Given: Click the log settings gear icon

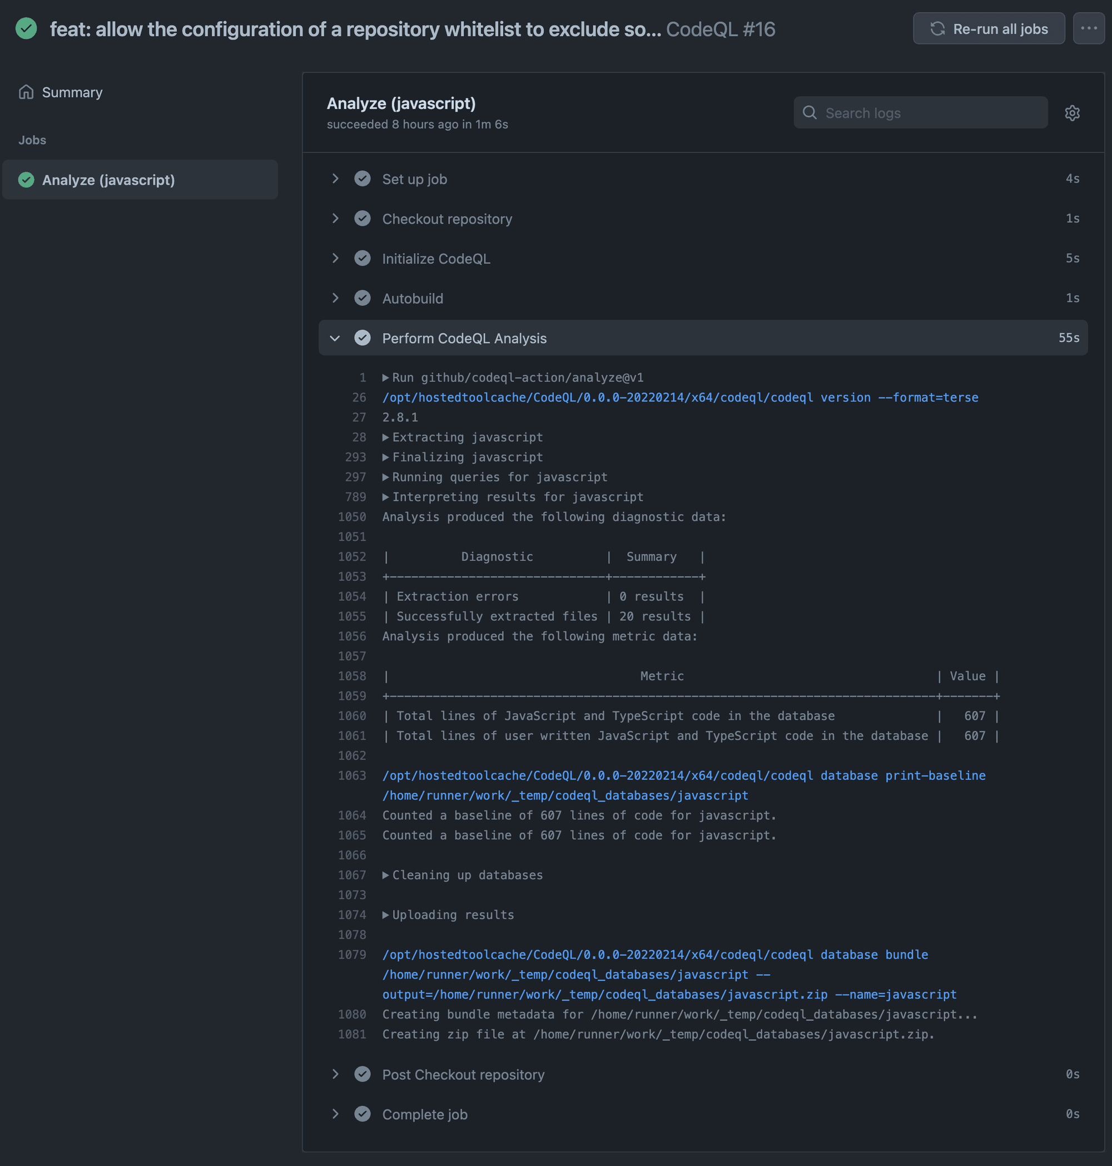Looking at the screenshot, I should 1072,113.
